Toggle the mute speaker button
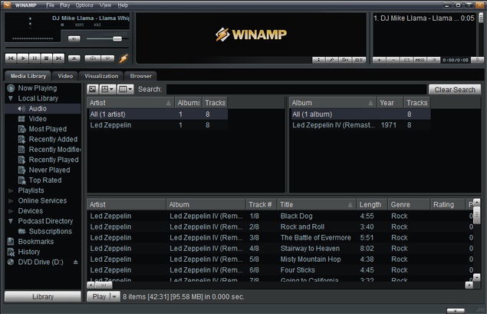This screenshot has height=314, width=487. 74,38
